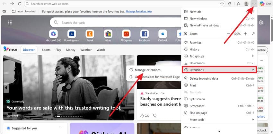This screenshot has height=134, width=273.
Task: Select the Watch tab
Action: 101,50
